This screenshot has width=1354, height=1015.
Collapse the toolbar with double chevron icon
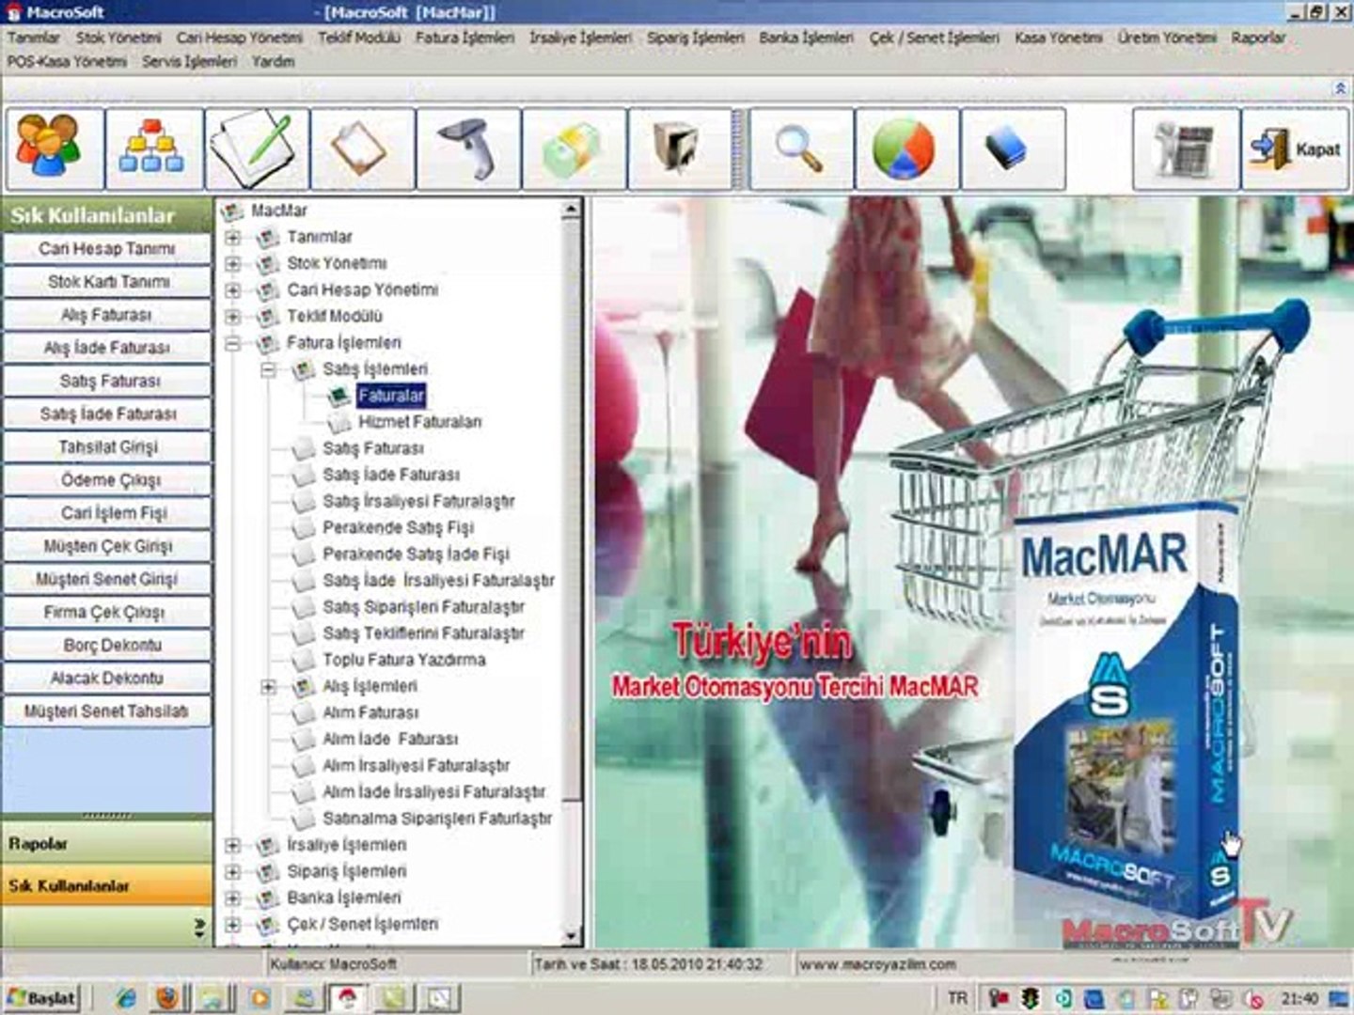coord(1340,87)
